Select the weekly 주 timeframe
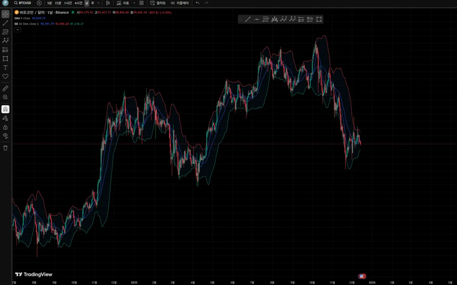This screenshot has width=457, height=285. click(93, 3)
